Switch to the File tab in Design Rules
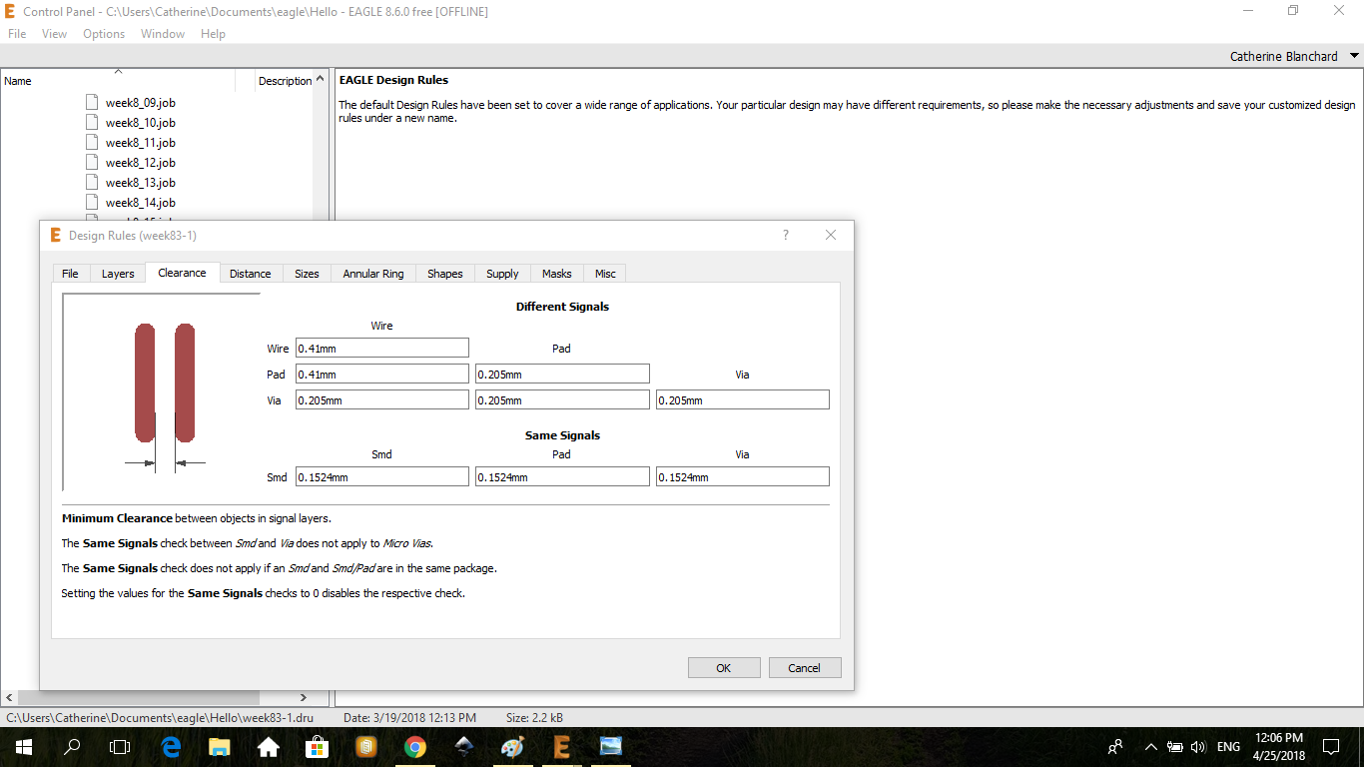This screenshot has height=767, width=1364. click(x=70, y=274)
